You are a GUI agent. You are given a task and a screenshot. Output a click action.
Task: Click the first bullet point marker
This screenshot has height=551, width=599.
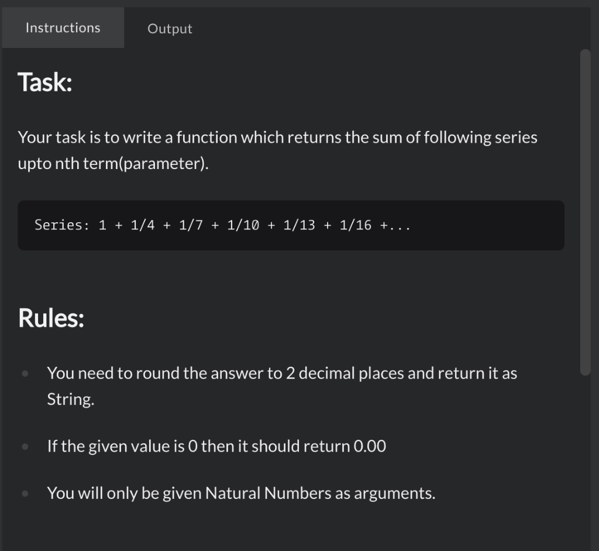[x=25, y=373]
